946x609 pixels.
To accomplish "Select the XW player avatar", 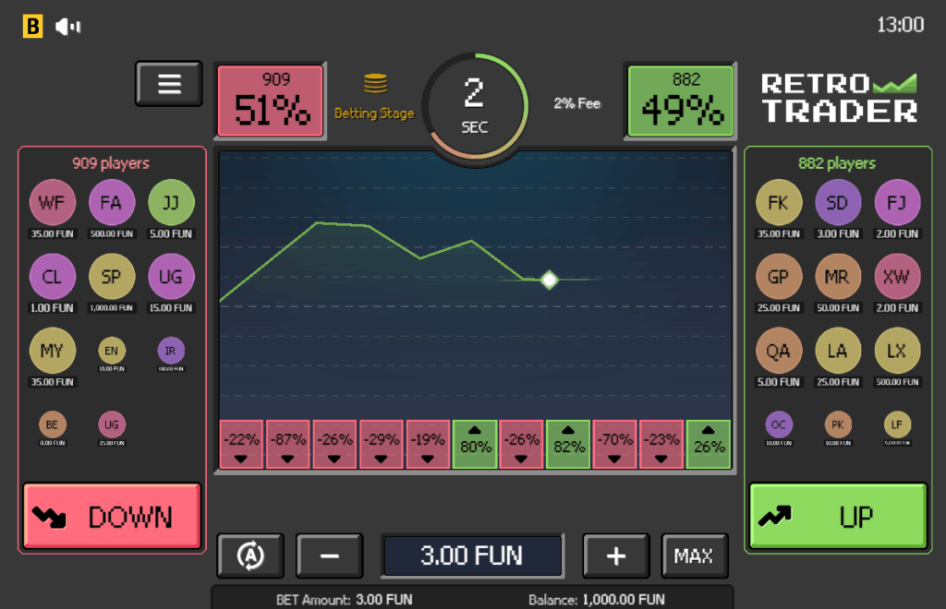I will 898,277.
